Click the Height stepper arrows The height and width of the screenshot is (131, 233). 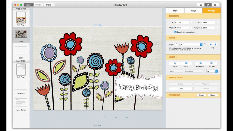[x=217, y=28]
